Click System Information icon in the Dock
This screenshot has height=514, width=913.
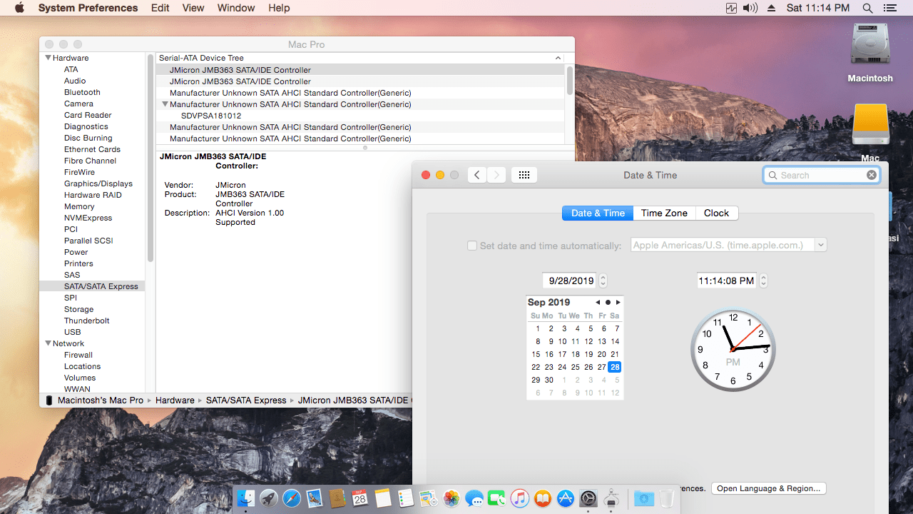611,498
